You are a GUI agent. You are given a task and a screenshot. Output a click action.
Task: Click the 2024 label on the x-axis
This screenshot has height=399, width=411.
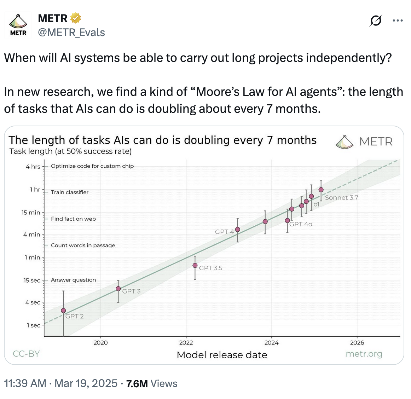tap(271, 342)
